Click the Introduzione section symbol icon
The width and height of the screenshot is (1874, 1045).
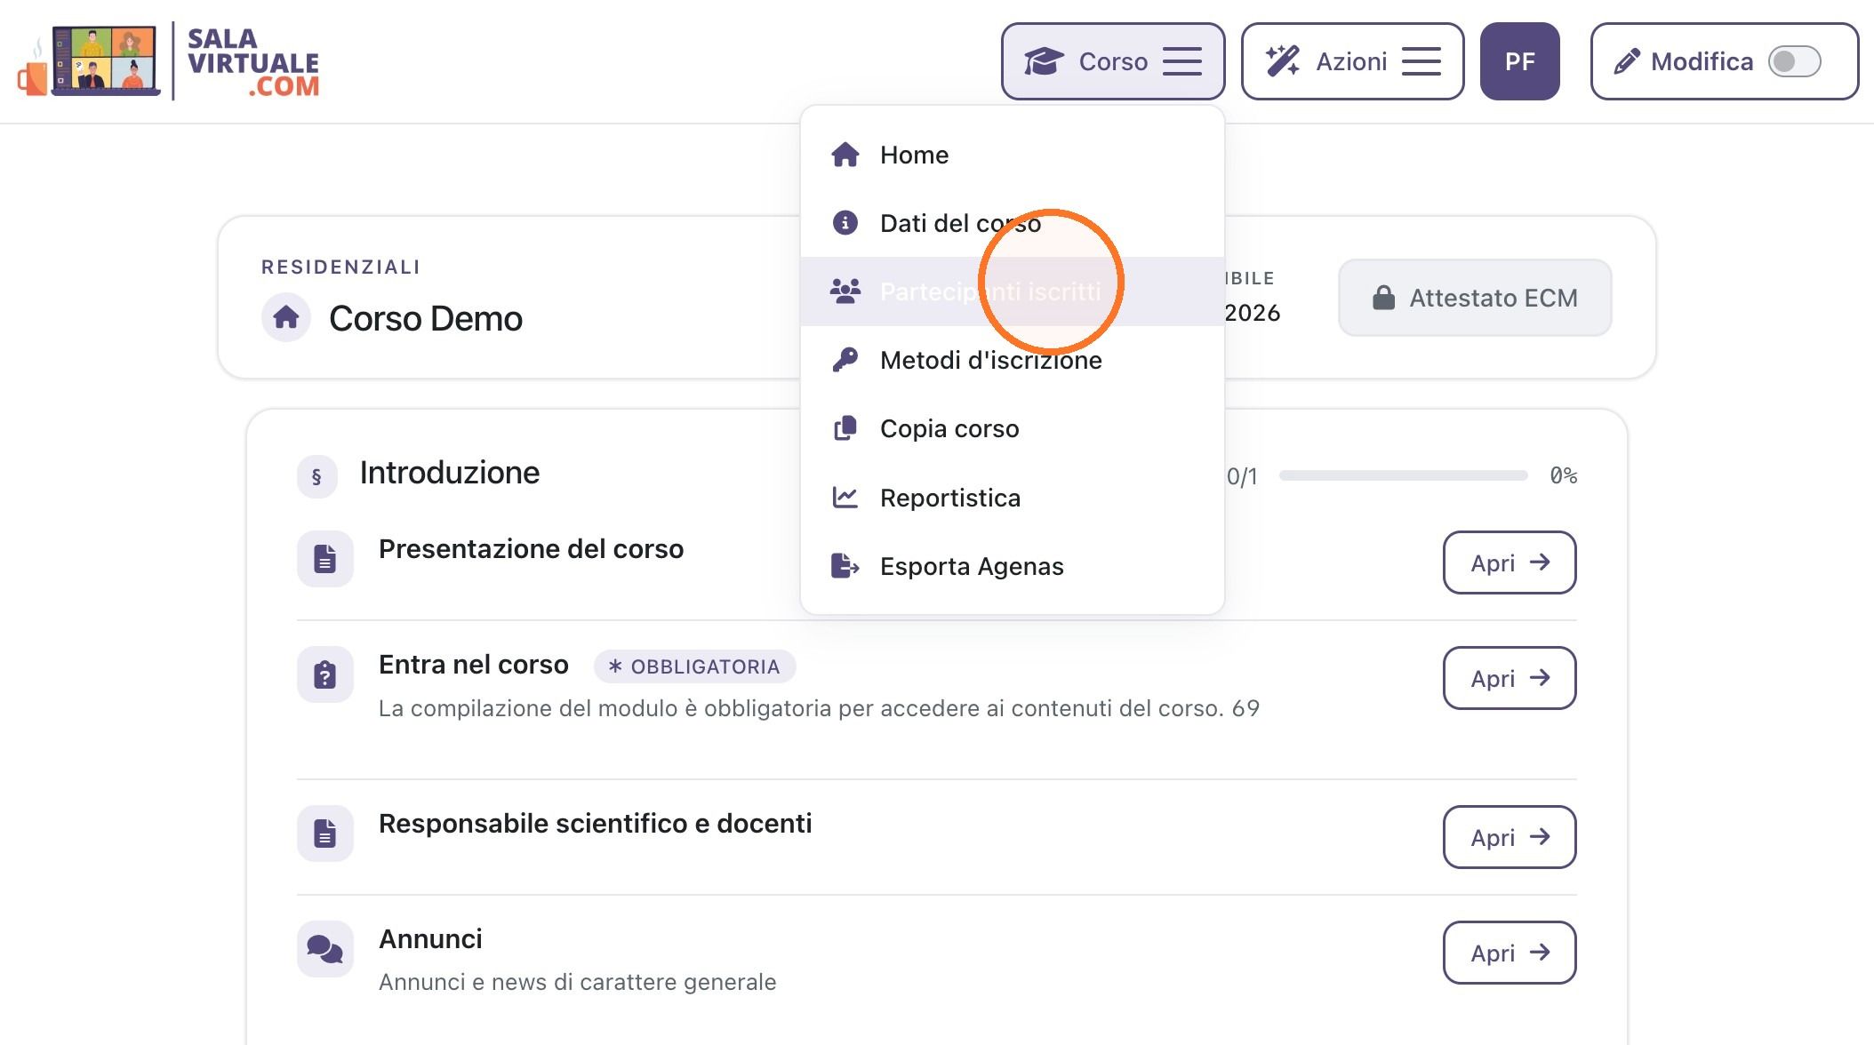pos(316,476)
